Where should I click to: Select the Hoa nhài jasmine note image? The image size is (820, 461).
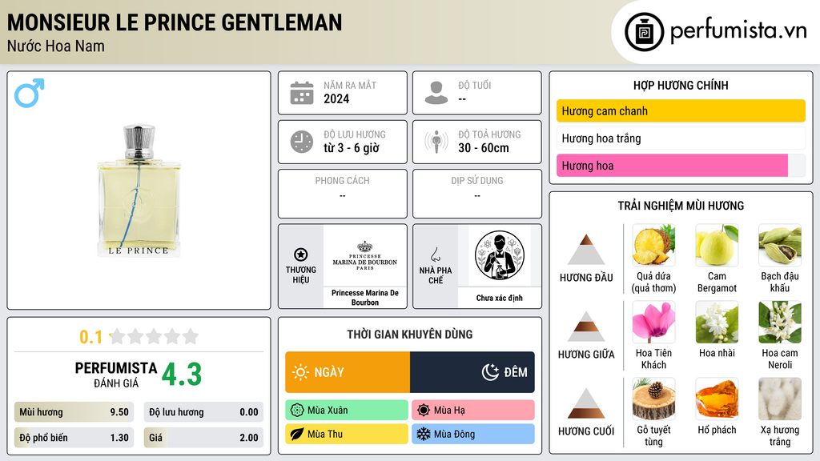point(717,322)
